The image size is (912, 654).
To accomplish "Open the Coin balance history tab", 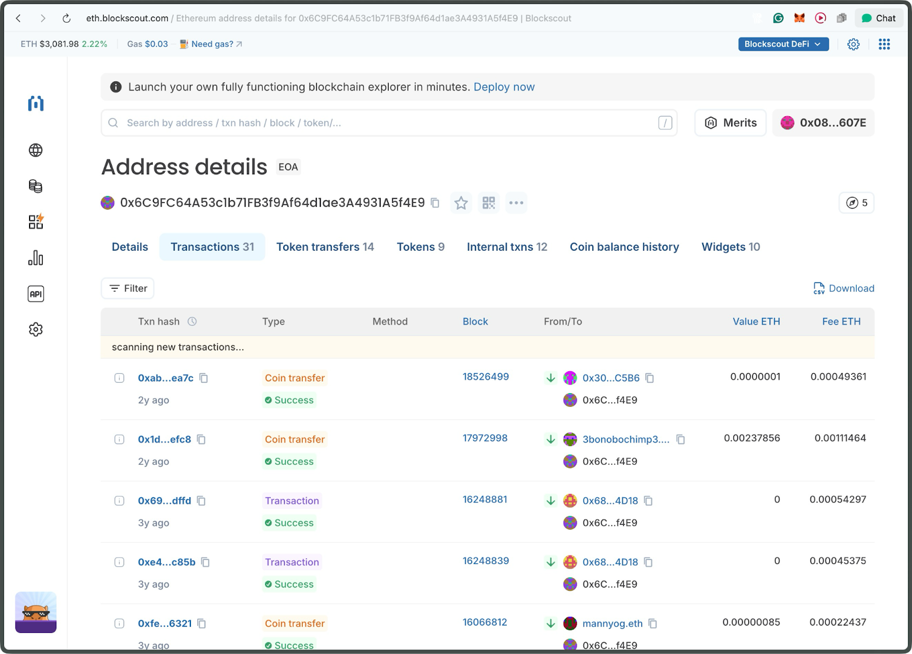I will click(x=624, y=247).
